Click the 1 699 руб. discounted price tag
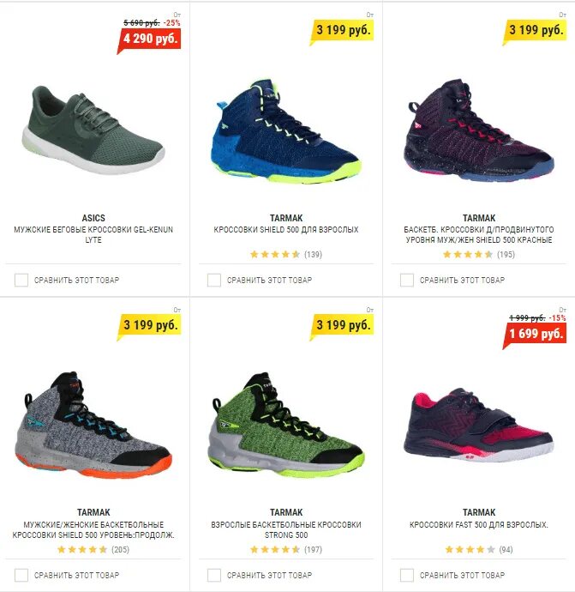Viewport: 575px width, 592px height. tap(535, 335)
